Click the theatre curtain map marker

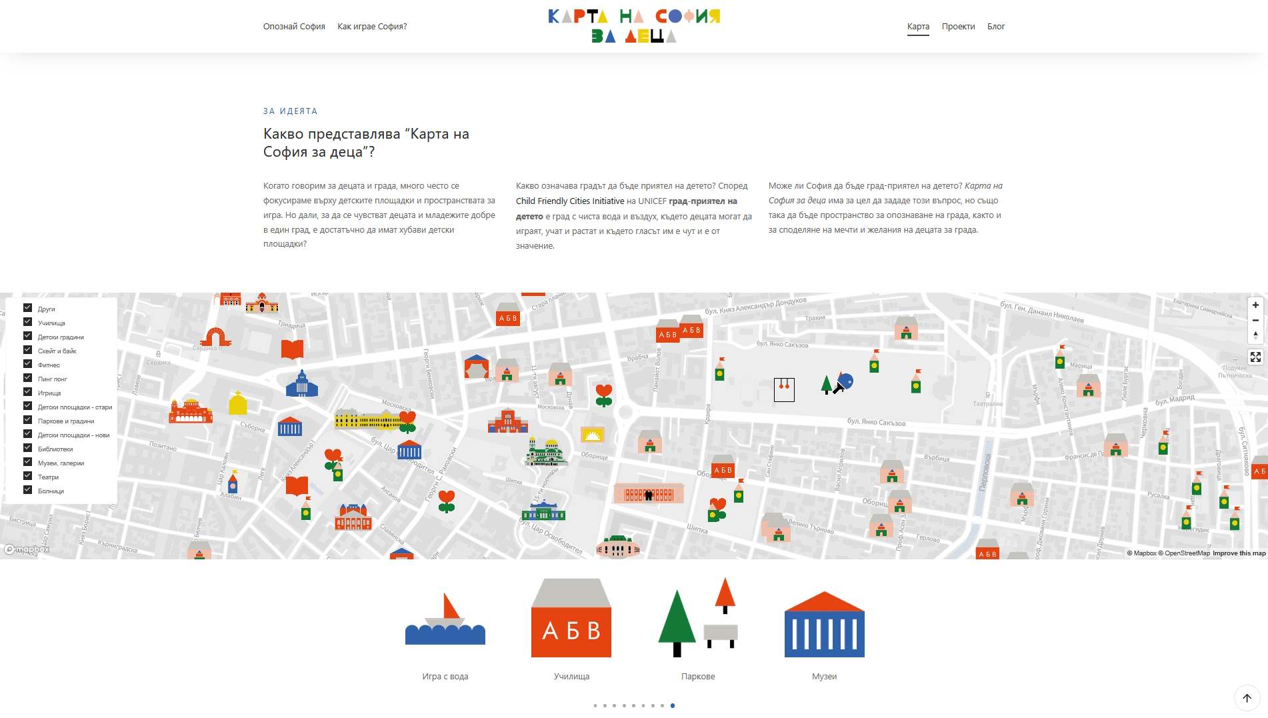476,367
